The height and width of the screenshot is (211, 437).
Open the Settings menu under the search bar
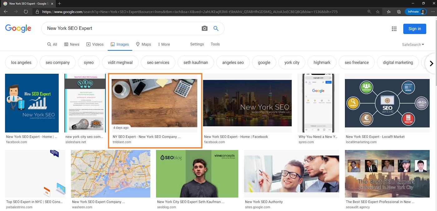tap(197, 44)
